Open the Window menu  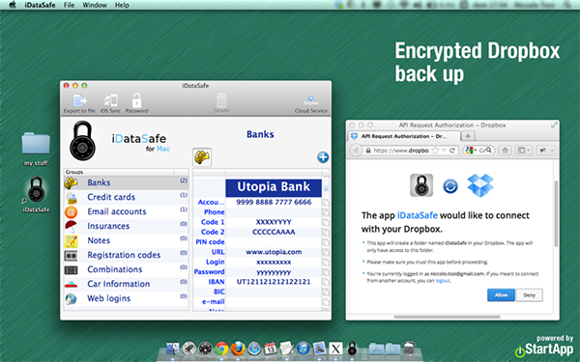(x=95, y=5)
